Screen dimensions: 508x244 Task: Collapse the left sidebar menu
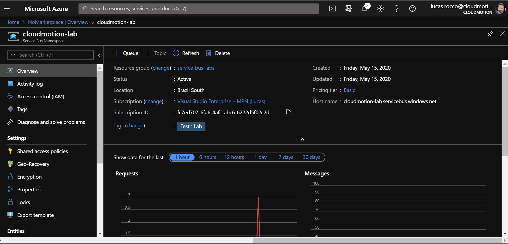(x=98, y=55)
